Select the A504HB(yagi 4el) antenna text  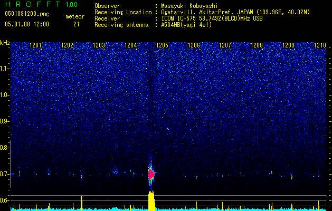(x=186, y=25)
